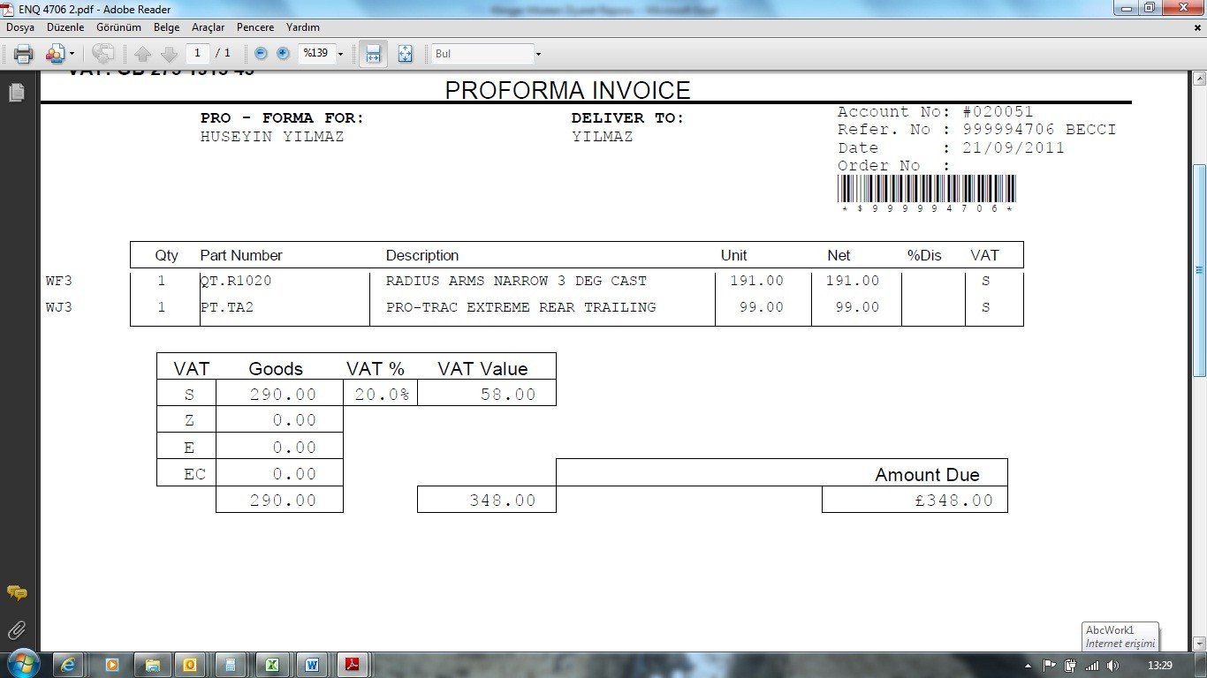Click the scrollbar down arrow

pyautogui.click(x=1199, y=644)
